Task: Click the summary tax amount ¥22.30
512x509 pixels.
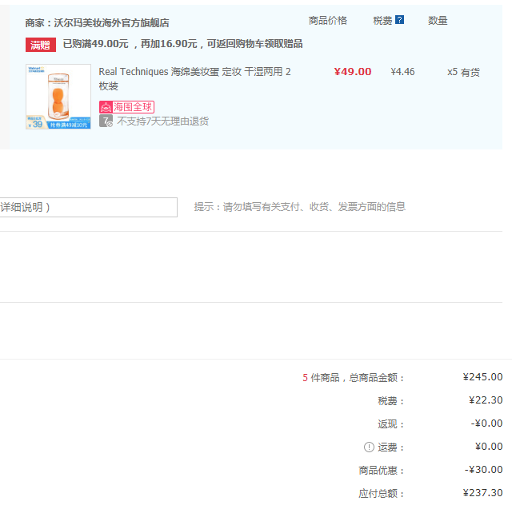Action: 486,400
